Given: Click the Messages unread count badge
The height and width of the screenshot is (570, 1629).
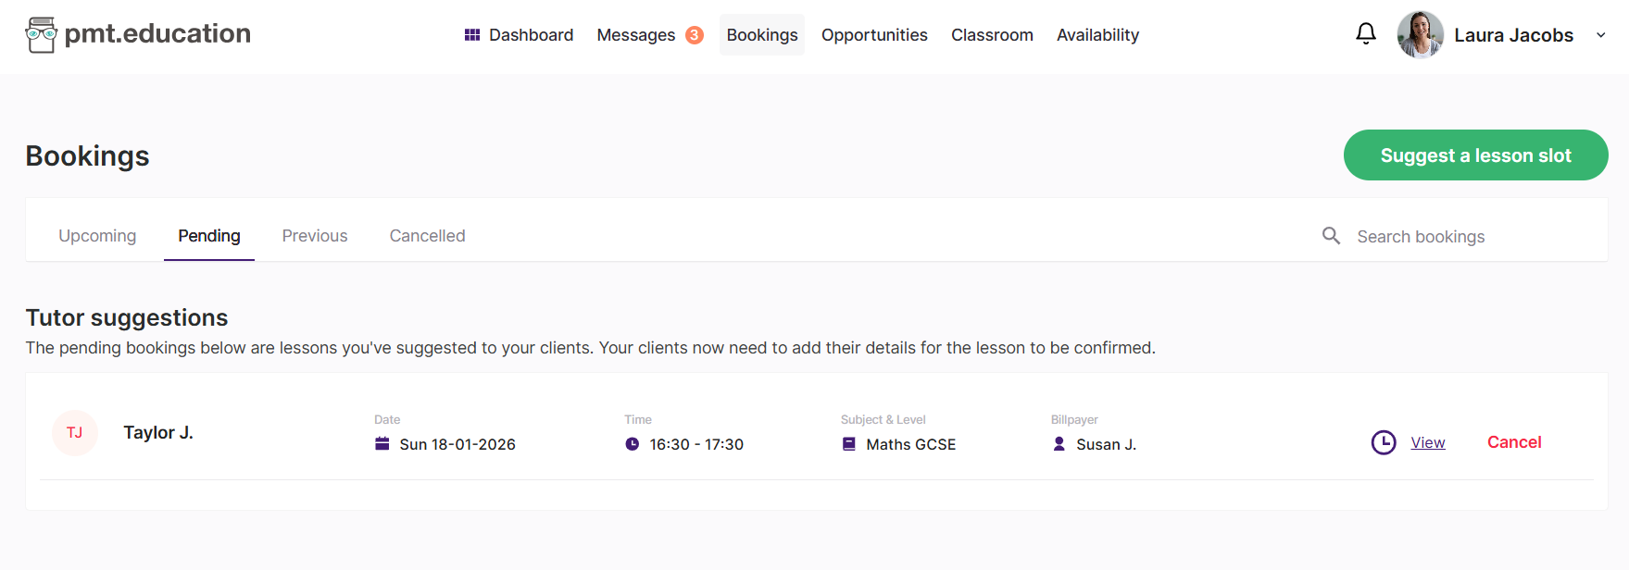Looking at the screenshot, I should point(695,35).
